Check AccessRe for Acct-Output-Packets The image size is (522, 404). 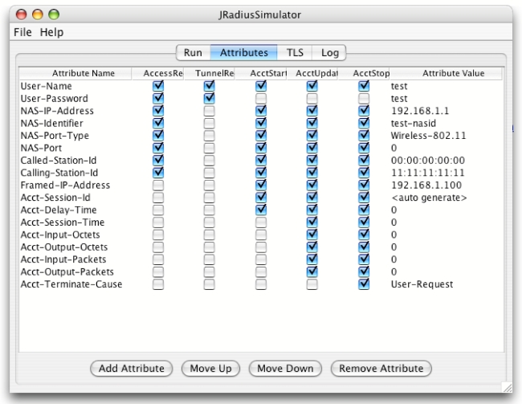click(158, 271)
